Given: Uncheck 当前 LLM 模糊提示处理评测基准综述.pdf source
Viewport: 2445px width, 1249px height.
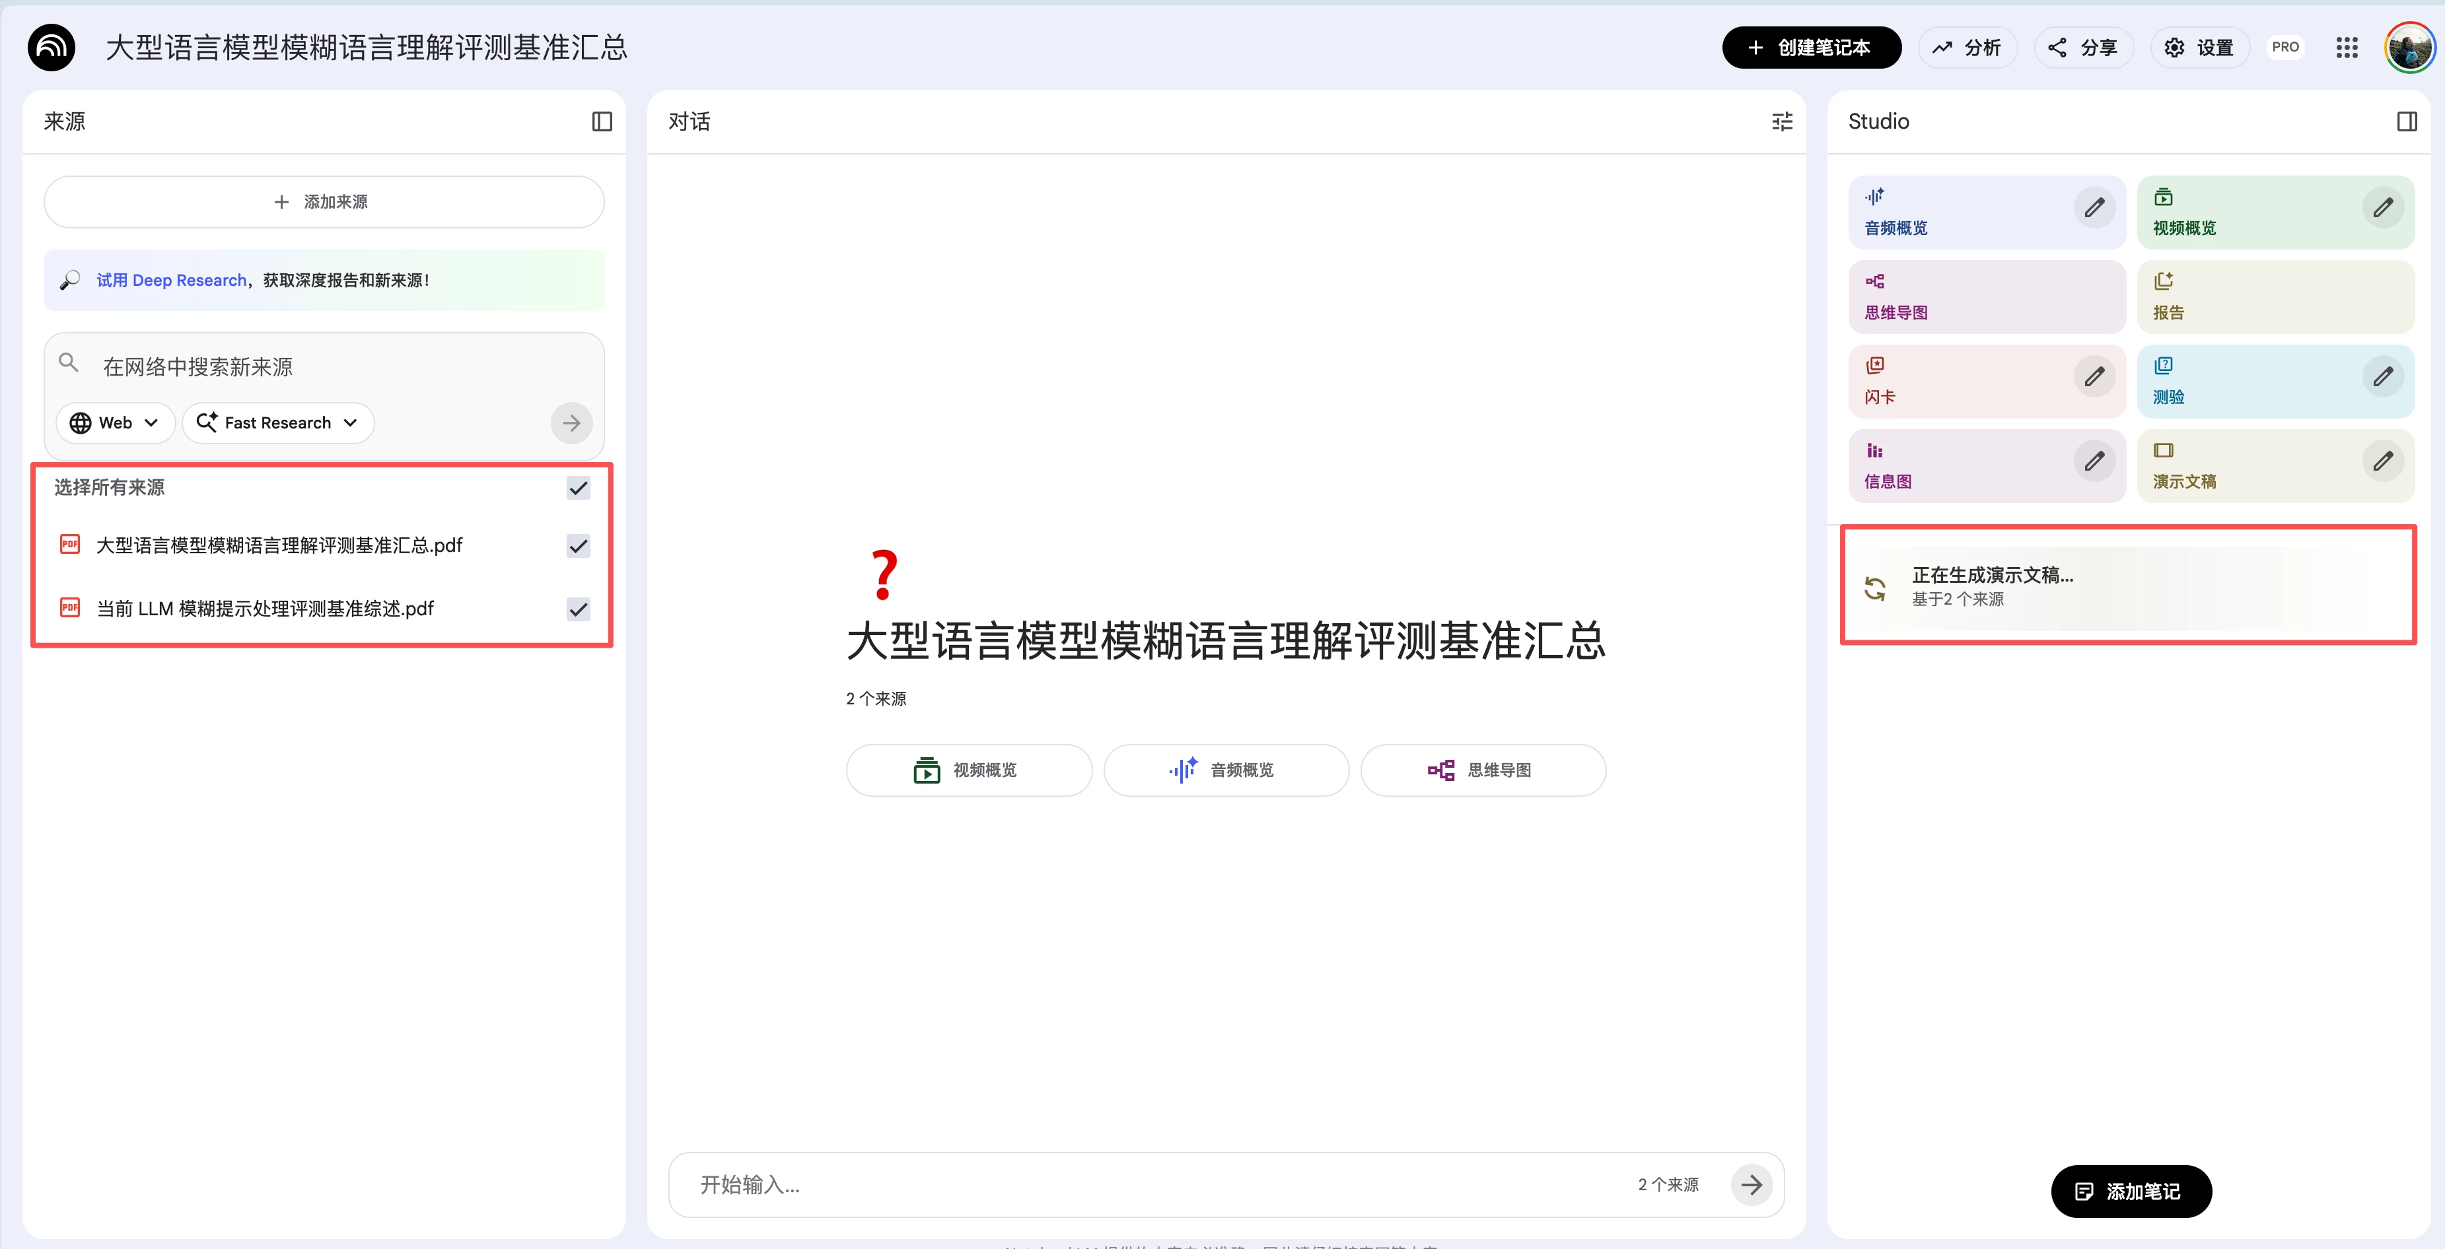Looking at the screenshot, I should pyautogui.click(x=578, y=609).
